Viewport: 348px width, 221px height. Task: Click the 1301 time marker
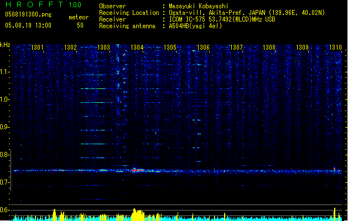coord(37,48)
